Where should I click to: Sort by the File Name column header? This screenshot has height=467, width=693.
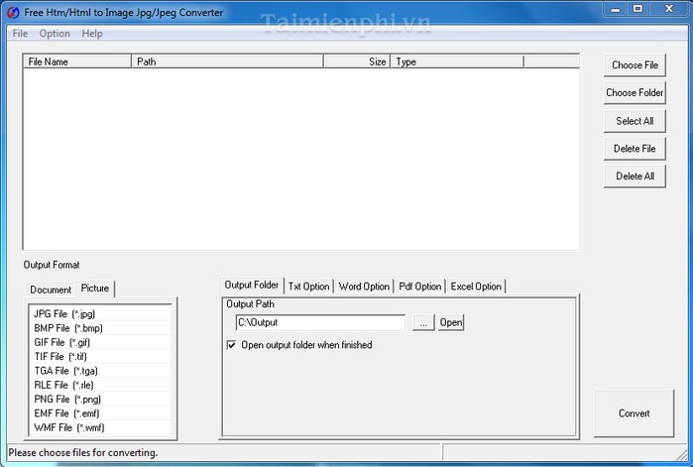(x=77, y=61)
